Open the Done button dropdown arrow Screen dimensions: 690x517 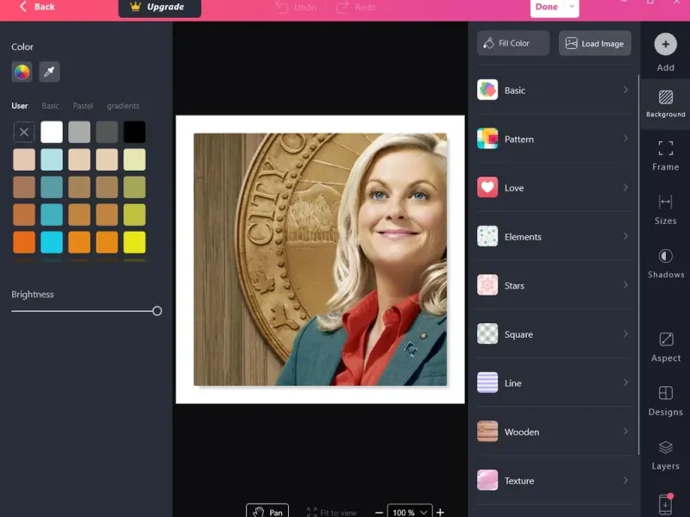[572, 7]
